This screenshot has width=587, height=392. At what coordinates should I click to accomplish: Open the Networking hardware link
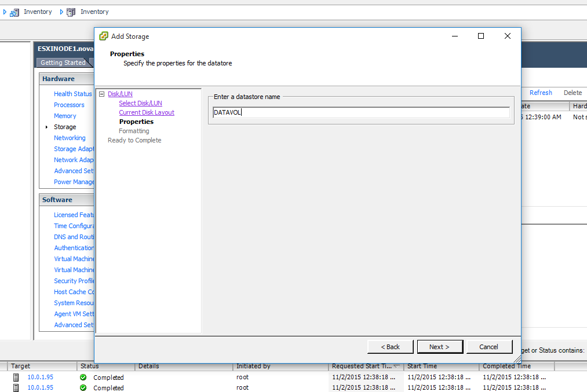70,138
